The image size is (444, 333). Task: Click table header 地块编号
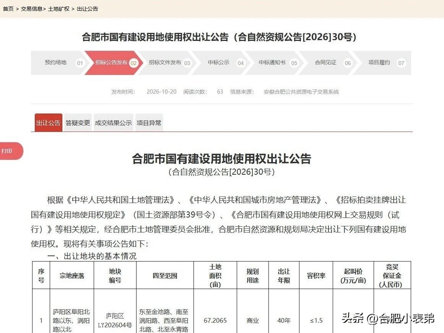click(x=115, y=276)
